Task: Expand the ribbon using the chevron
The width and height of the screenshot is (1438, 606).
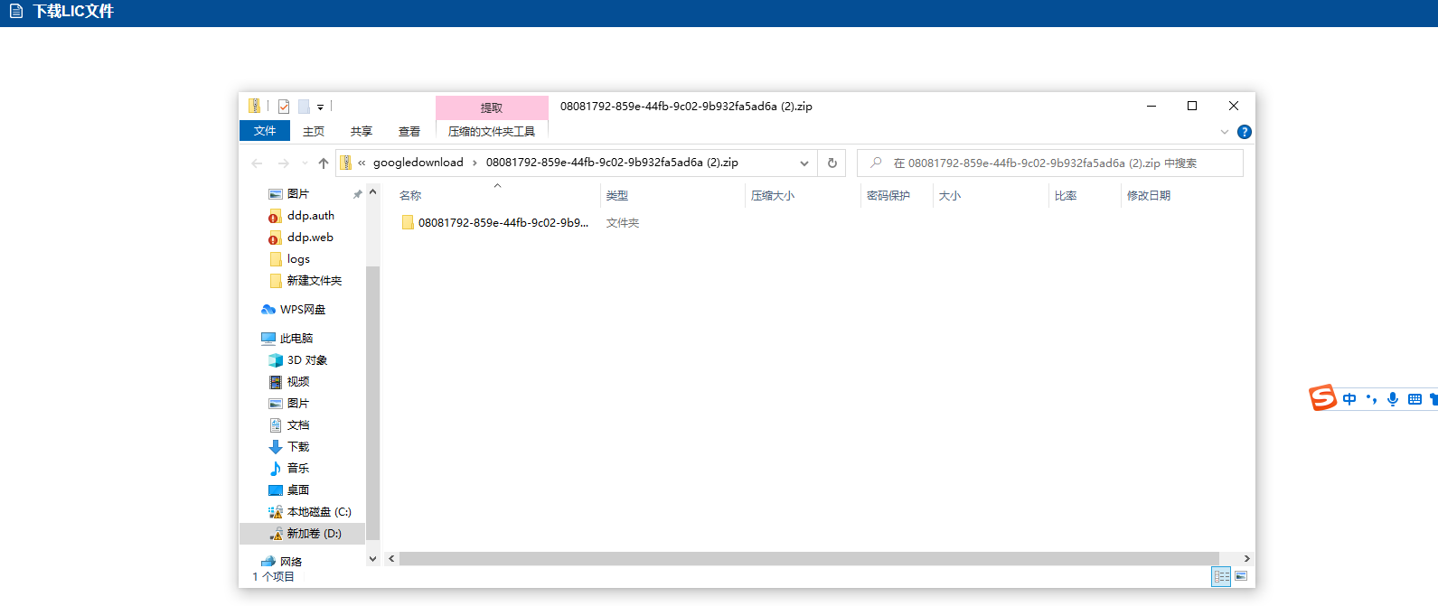Action: tap(1225, 132)
